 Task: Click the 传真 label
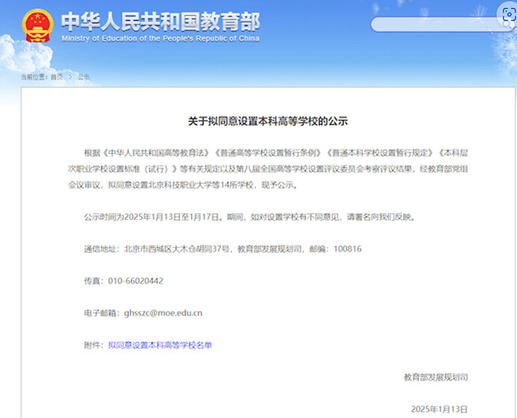(92, 281)
